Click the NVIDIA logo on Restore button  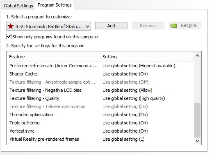173,26
